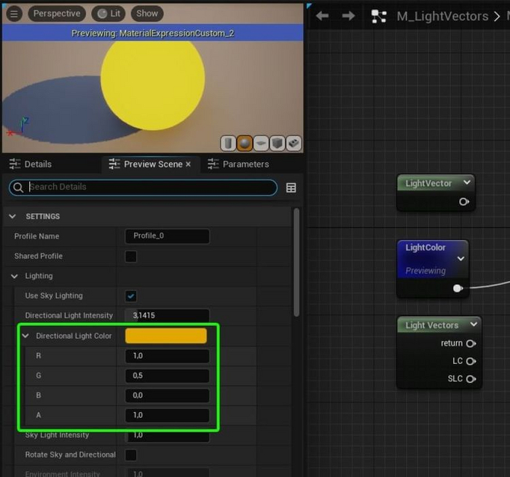Select the cube preview mesh icon
The image size is (510, 477).
pos(278,143)
